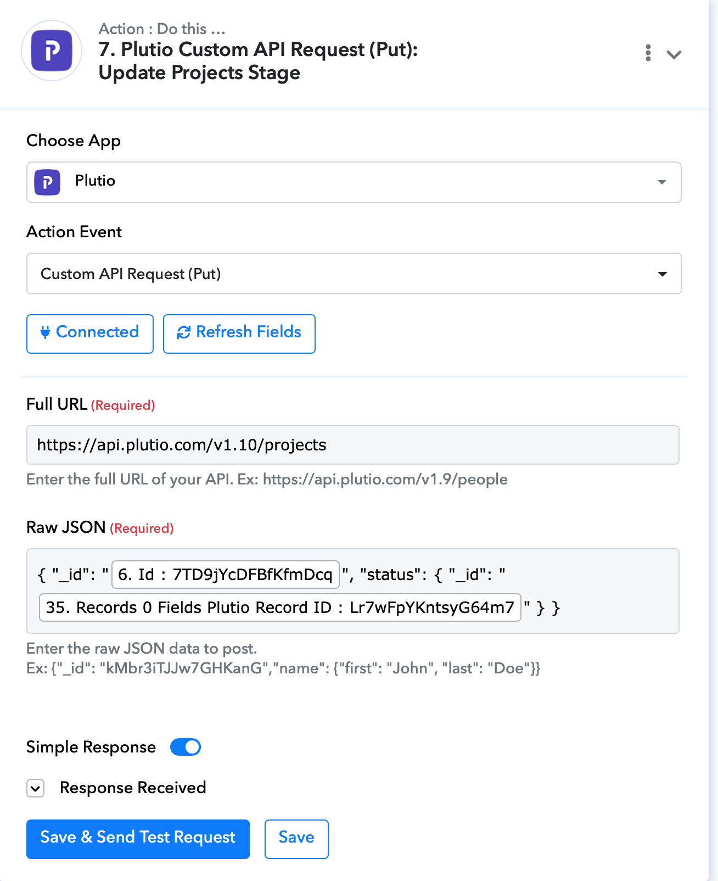Click the small Plutio icon in Choose App field

47,182
